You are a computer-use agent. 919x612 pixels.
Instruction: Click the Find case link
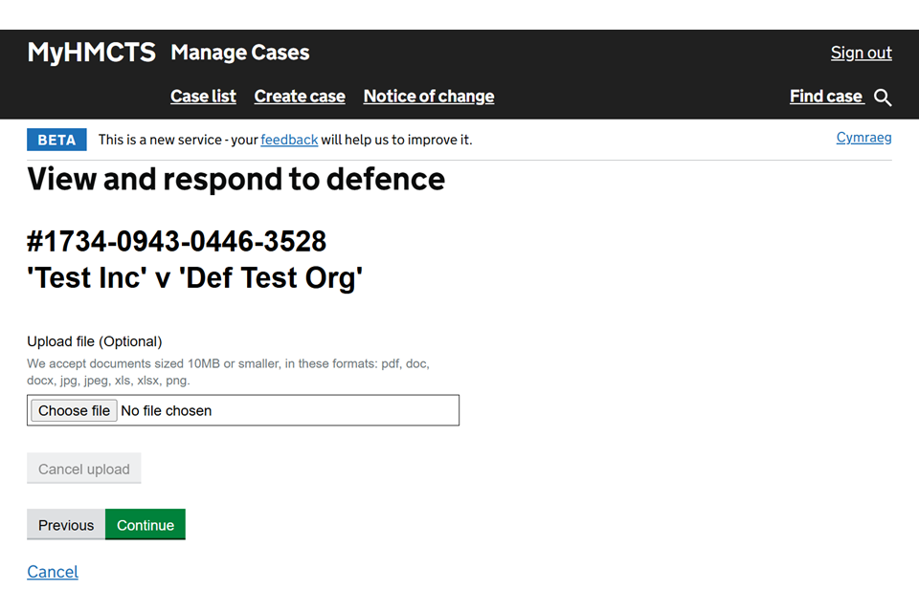[x=826, y=97]
